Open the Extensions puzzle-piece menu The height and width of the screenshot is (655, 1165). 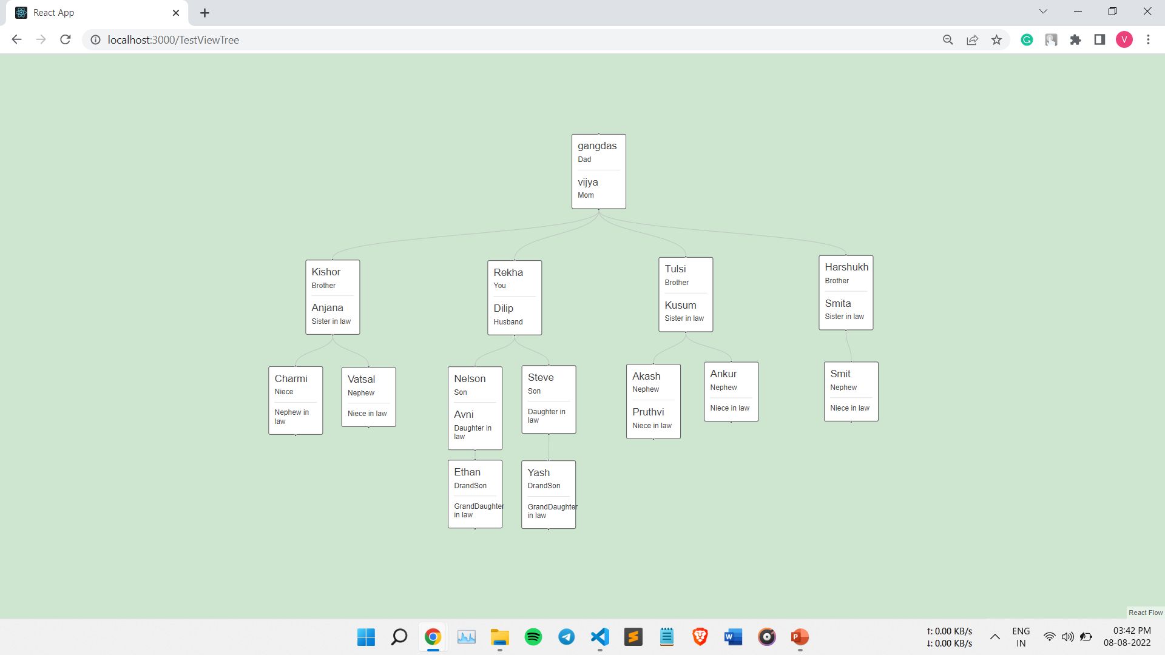(x=1075, y=39)
